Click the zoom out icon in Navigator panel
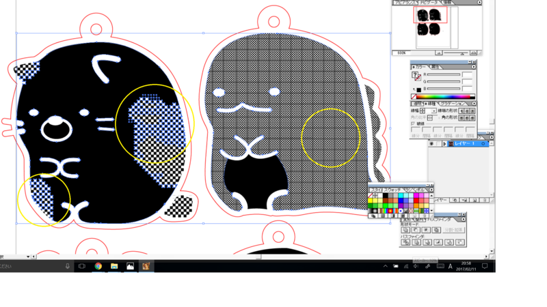547x307 pixels. pos(438,53)
